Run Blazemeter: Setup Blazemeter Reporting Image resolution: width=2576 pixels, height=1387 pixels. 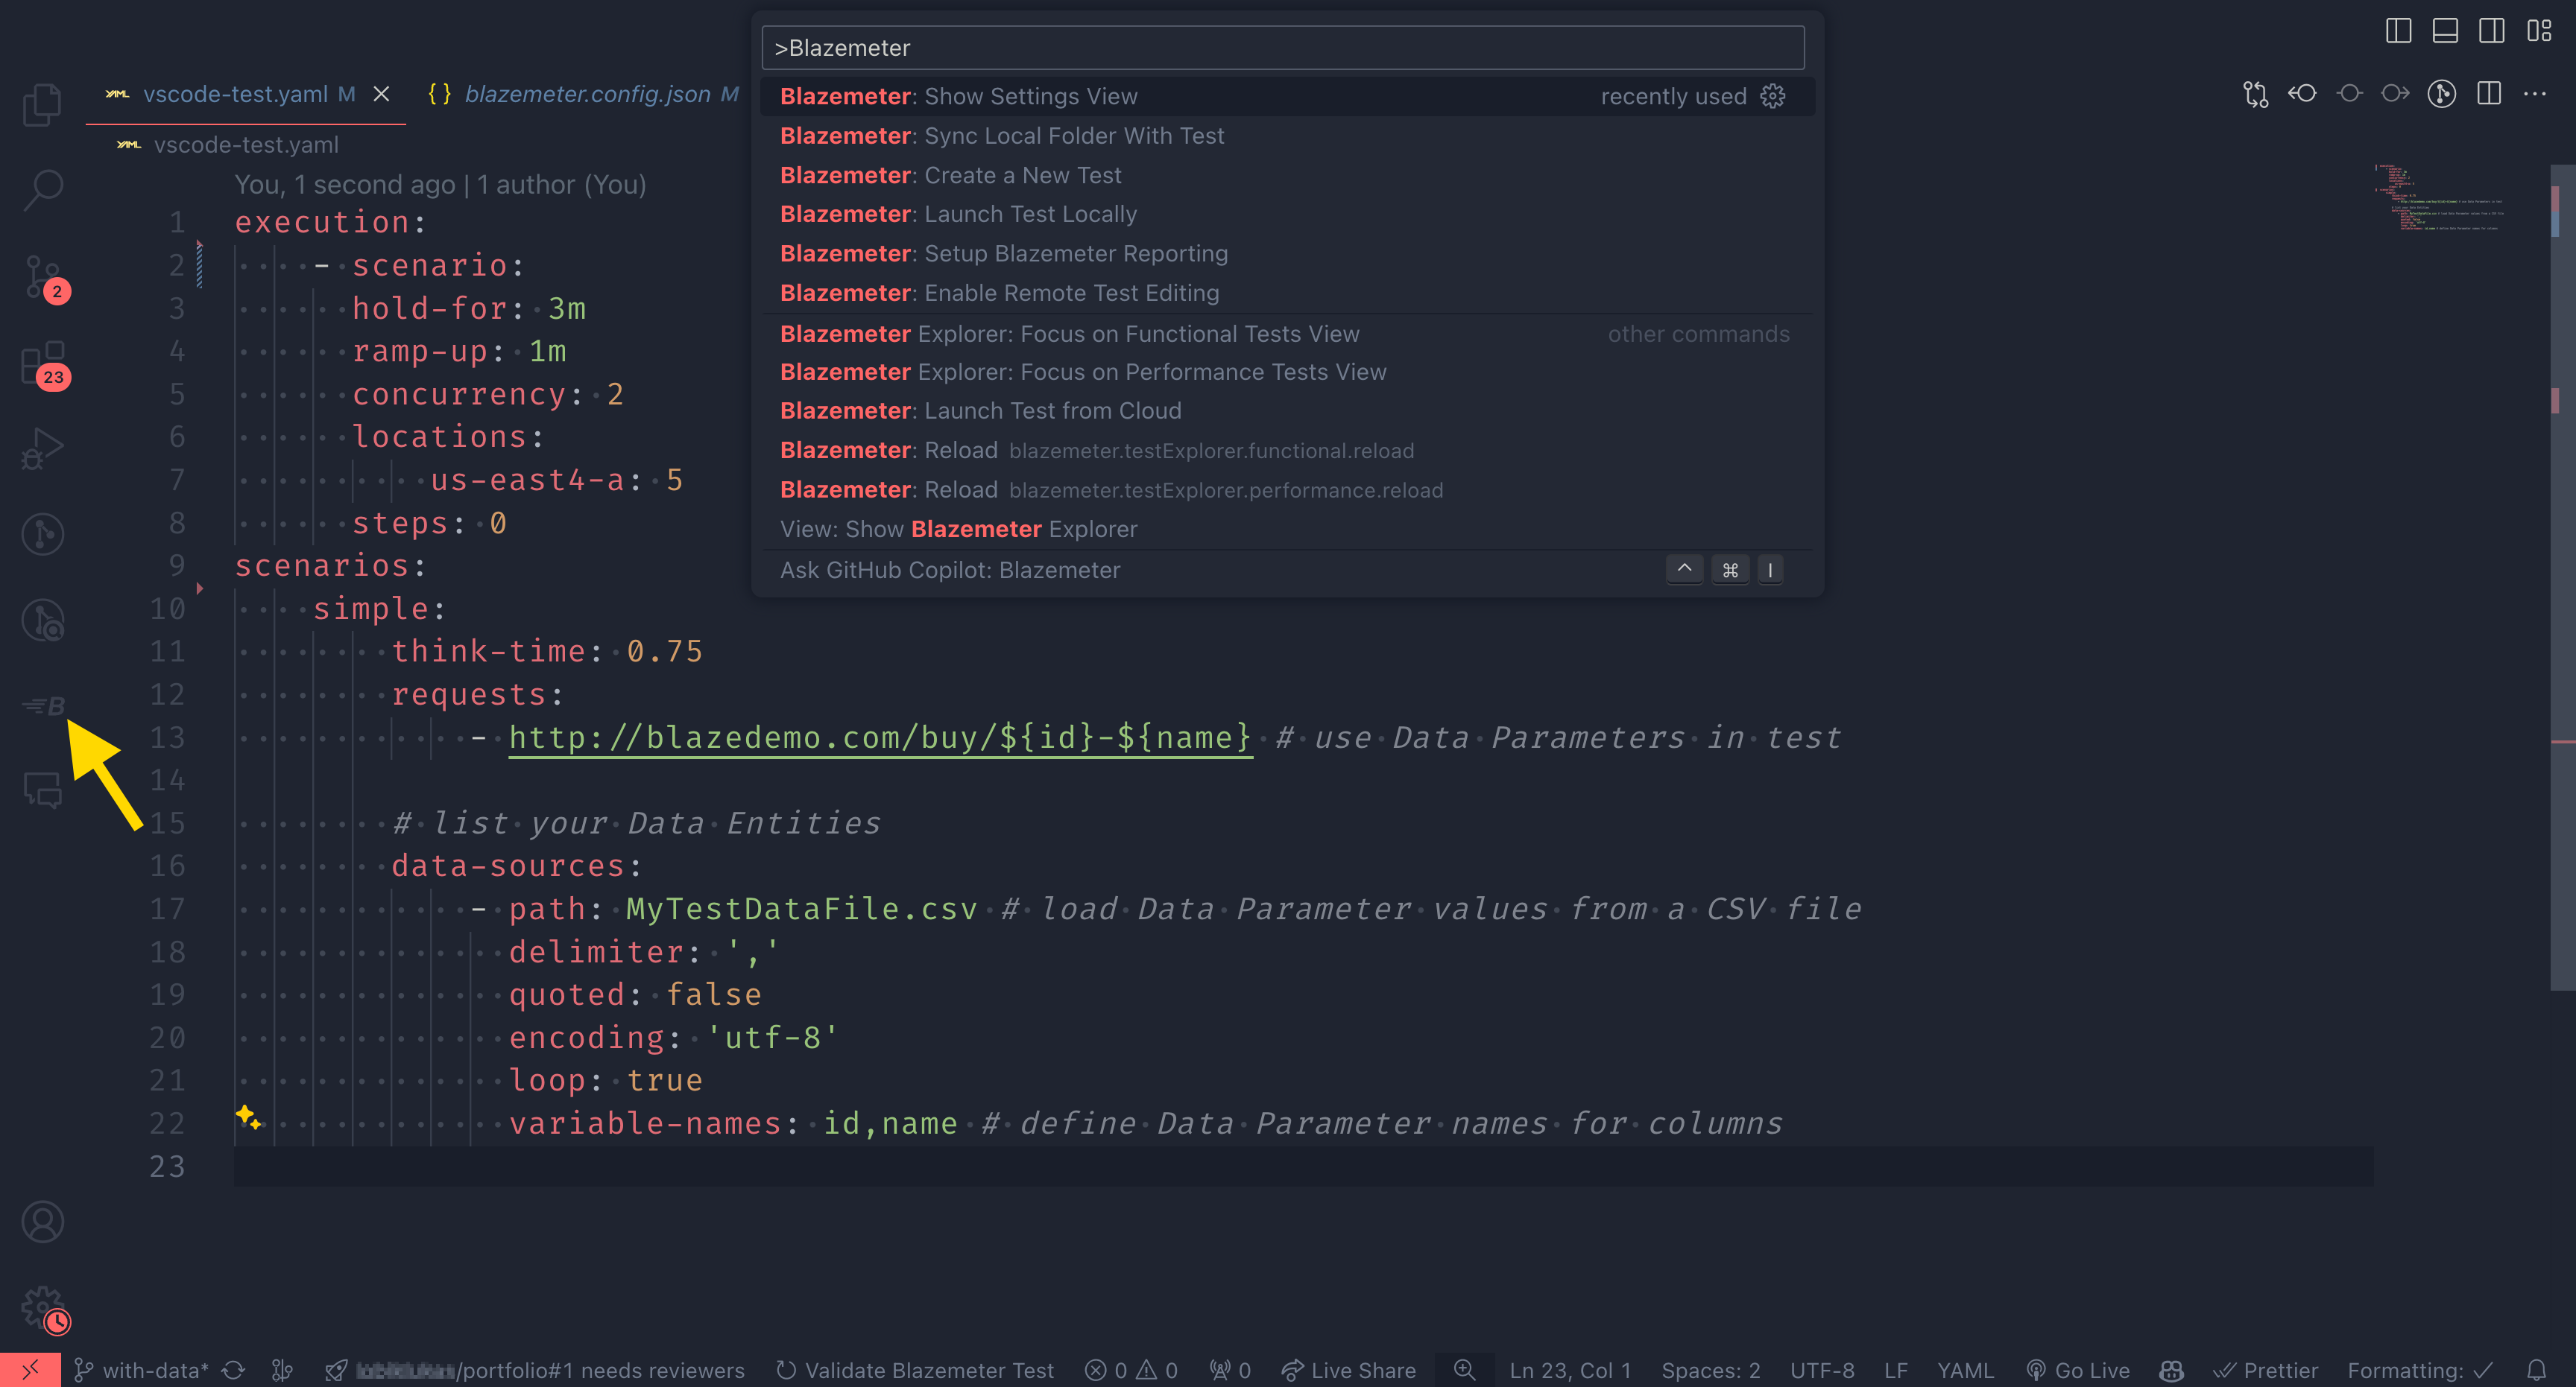pos(1287,254)
